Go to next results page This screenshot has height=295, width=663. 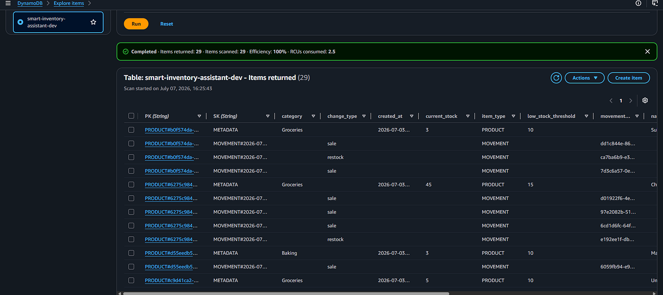630,100
